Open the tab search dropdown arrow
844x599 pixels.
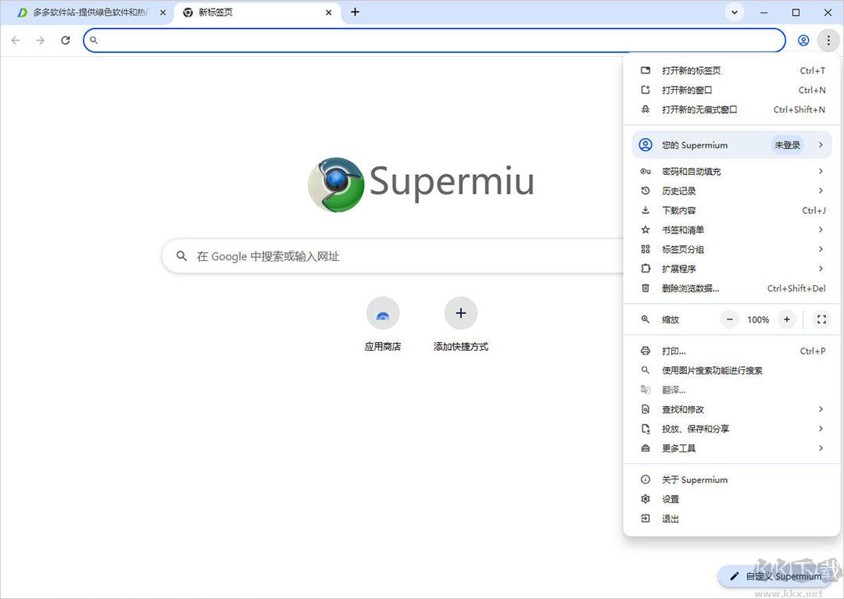(734, 12)
